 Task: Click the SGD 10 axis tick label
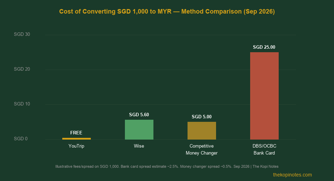[22, 104]
